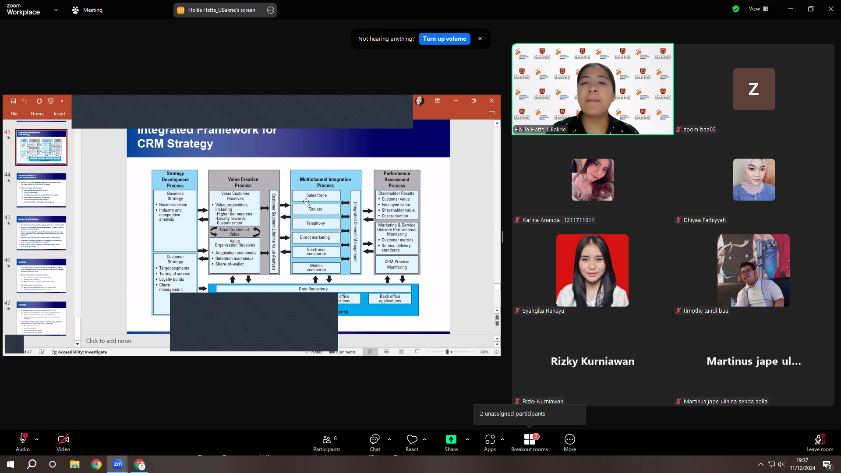Customize the Quick Access Toolbar
Image resolution: width=841 pixels, height=473 pixels.
(x=62, y=101)
